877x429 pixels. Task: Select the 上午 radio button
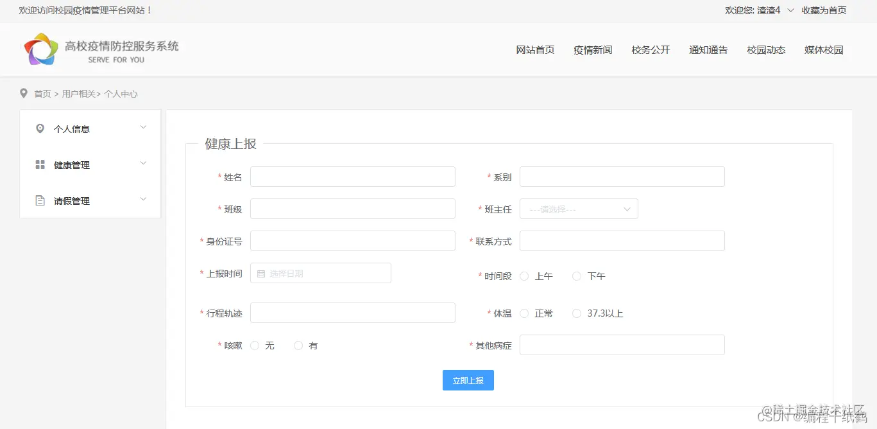[x=524, y=276]
